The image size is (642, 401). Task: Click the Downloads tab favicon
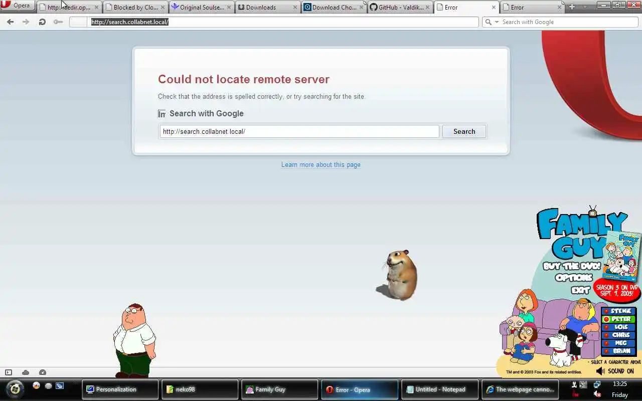241,8
